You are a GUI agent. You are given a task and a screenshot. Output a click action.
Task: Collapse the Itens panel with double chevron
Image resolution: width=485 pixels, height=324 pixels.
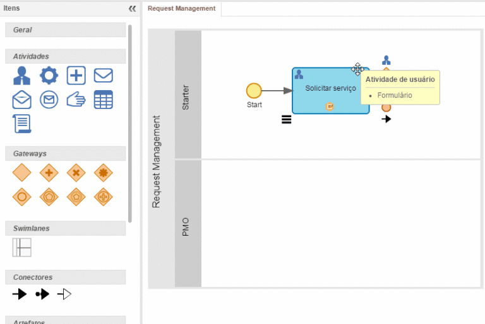click(132, 9)
